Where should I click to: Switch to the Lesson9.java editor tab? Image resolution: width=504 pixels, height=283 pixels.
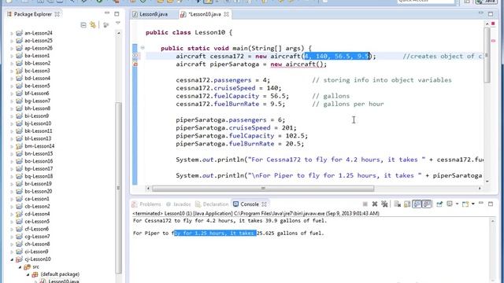(x=150, y=14)
